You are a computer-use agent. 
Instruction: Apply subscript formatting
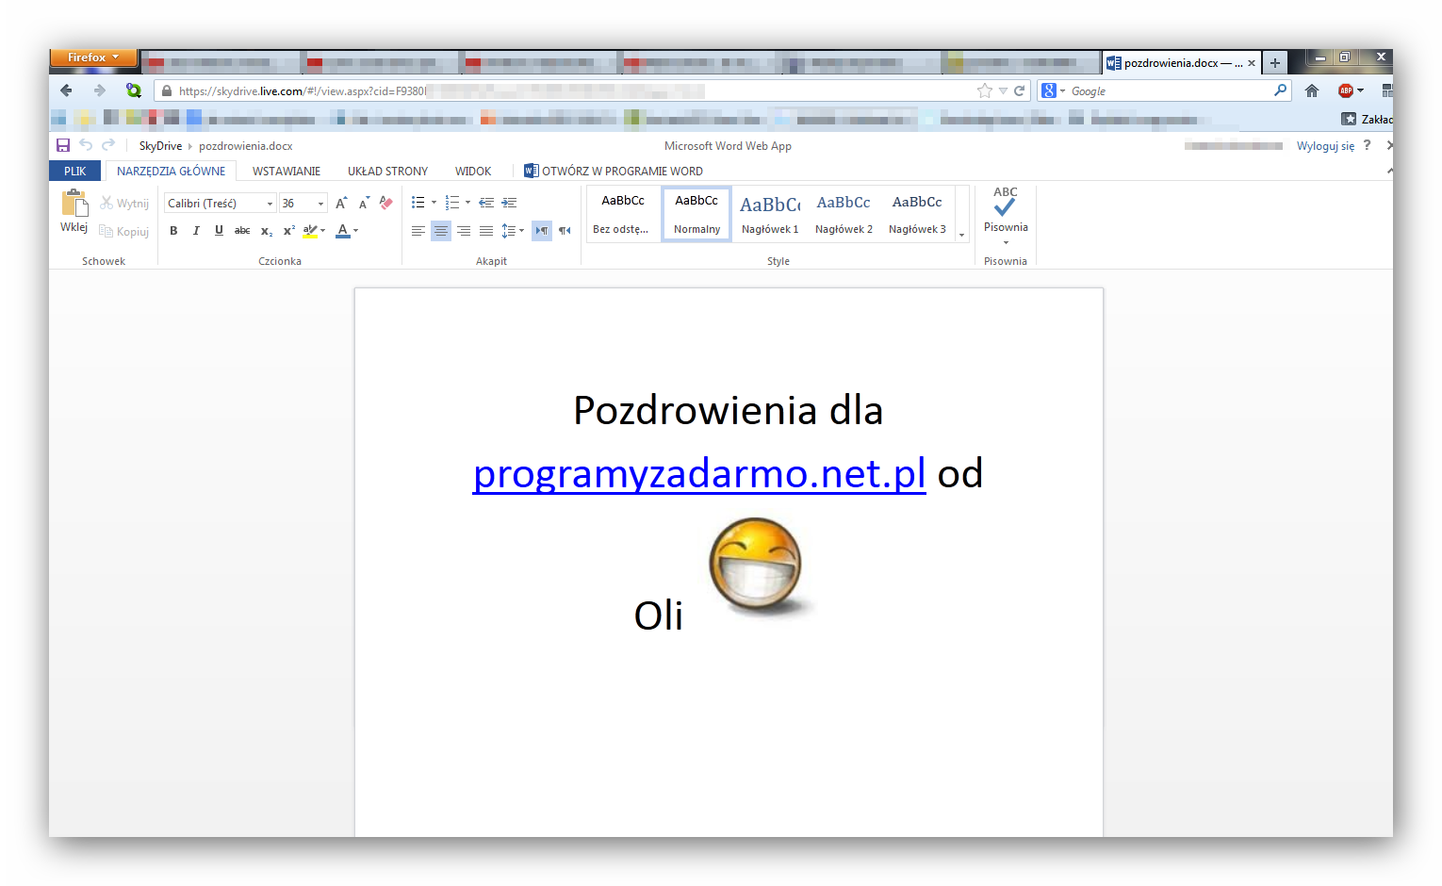click(x=267, y=231)
